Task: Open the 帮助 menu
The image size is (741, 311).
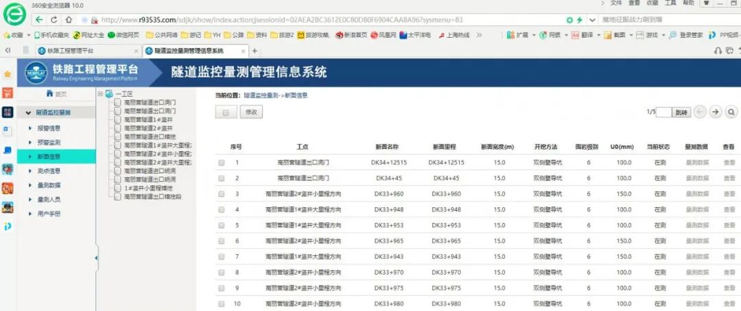Action: click(x=689, y=3)
